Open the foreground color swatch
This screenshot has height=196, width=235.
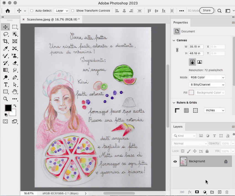pos(8,108)
